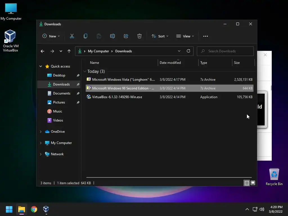The width and height of the screenshot is (288, 216).
Task: Expand the My Computer tree node
Action: click(x=40, y=143)
